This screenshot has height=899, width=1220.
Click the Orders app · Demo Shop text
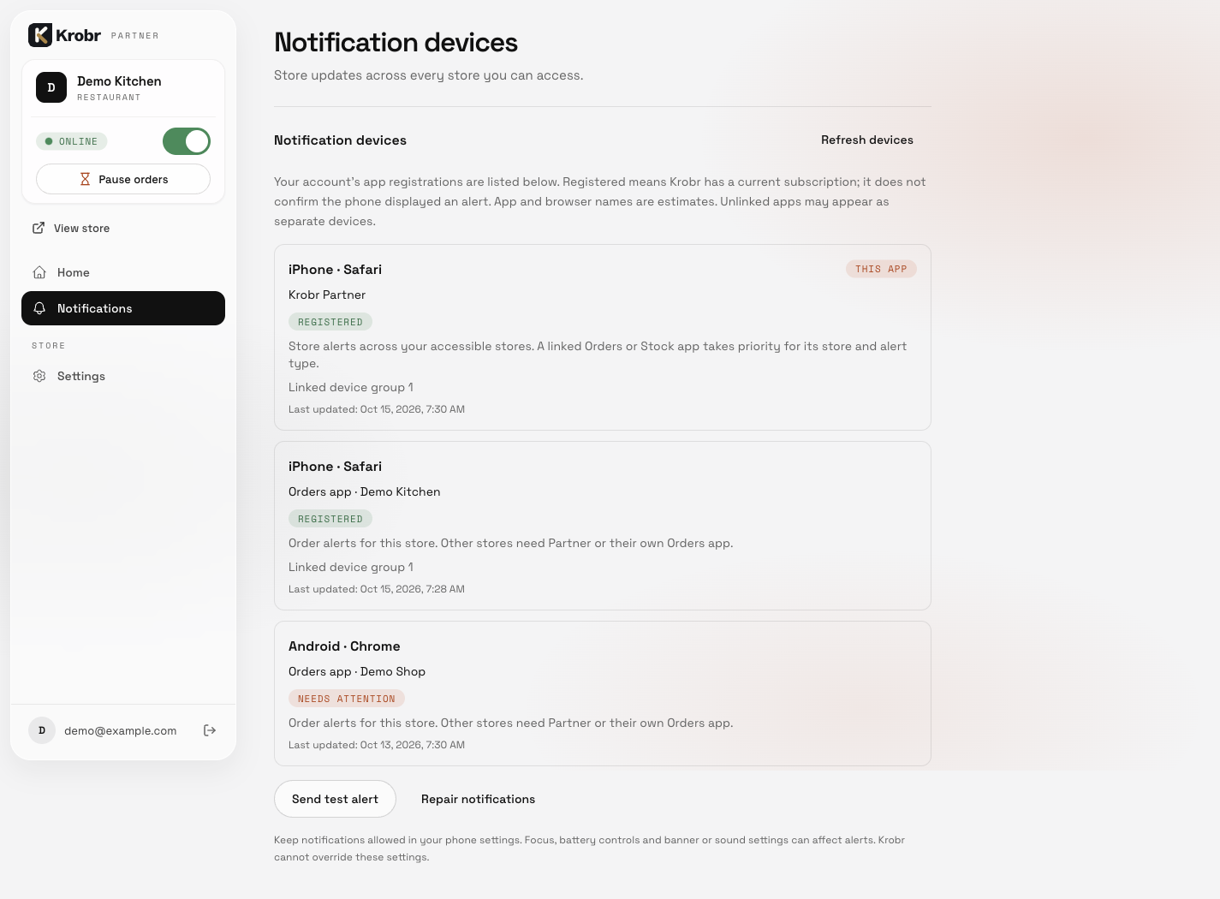click(357, 671)
